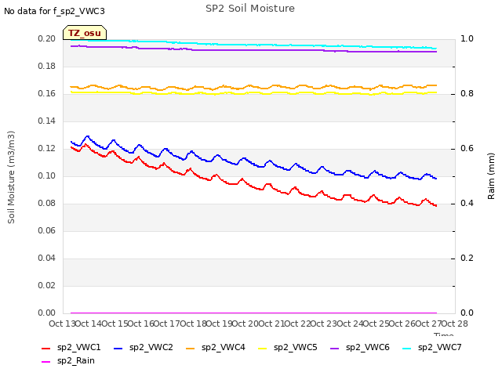Click the red sp2_VWC1 legend swatch
Image resolution: width=502 pixels, height=376 pixels.
pos(46,348)
